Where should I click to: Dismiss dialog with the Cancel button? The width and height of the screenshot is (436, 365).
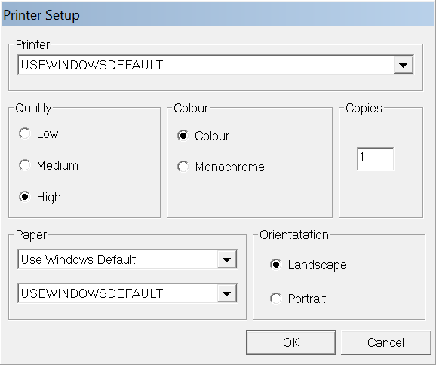click(x=385, y=342)
